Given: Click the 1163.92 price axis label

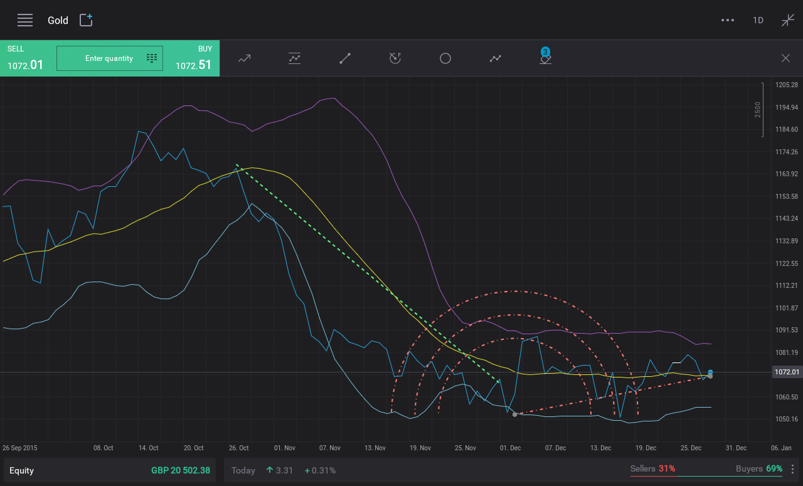Looking at the screenshot, I should click(787, 174).
